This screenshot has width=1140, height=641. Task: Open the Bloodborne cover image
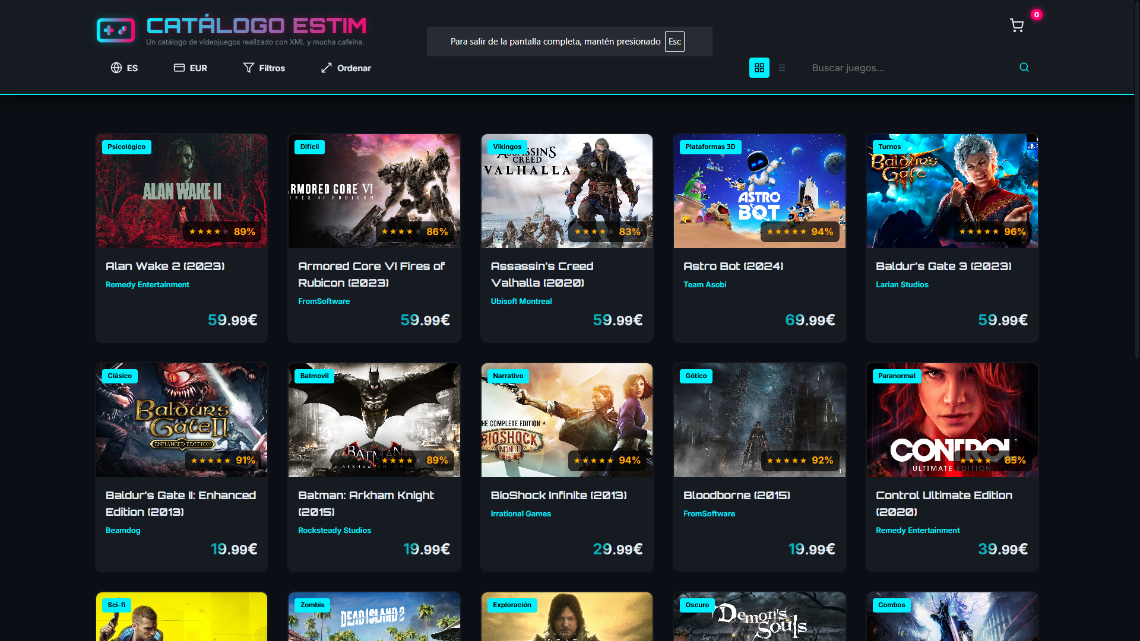tap(759, 420)
